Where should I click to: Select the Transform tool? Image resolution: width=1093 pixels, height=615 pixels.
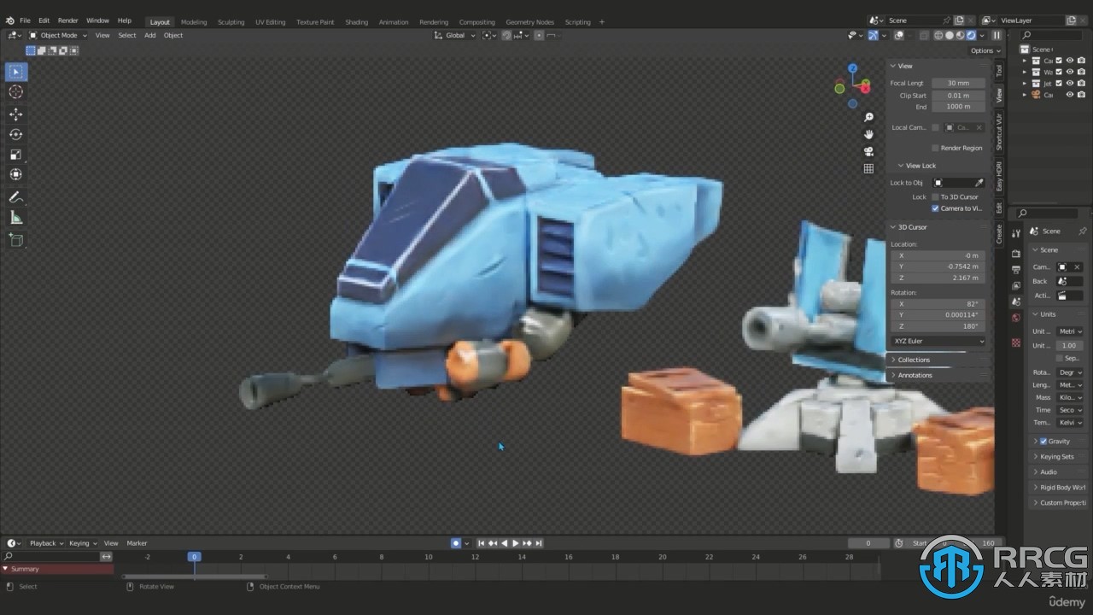coord(16,174)
